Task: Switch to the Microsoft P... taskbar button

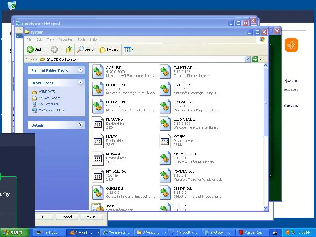Action: pos(185,232)
